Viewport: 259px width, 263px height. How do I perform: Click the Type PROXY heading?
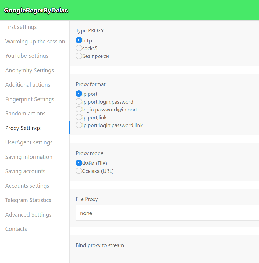tap(90, 30)
